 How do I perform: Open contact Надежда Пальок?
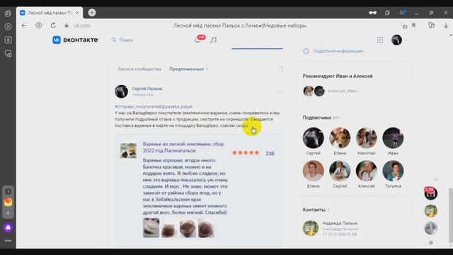[x=340, y=223]
